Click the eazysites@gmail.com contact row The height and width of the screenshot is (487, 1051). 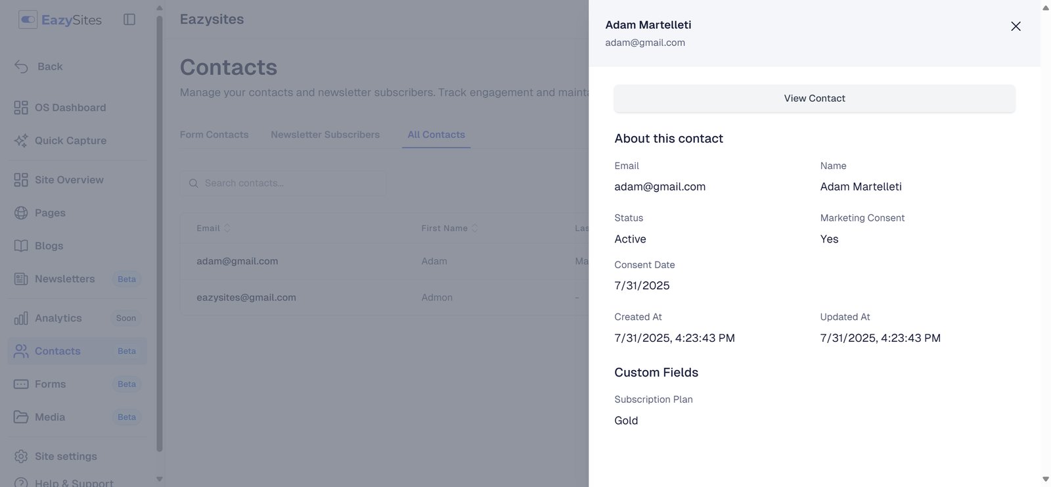(x=246, y=298)
